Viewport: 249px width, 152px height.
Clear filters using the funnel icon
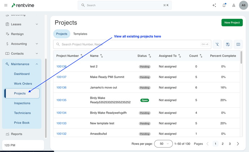click(x=217, y=45)
